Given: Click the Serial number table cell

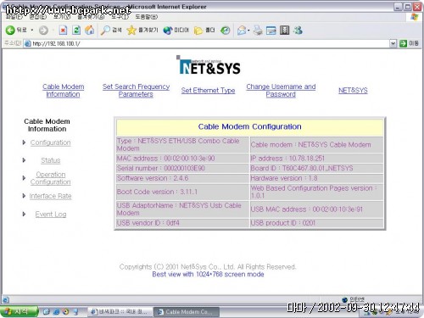Looking at the screenshot, I should point(182,169).
